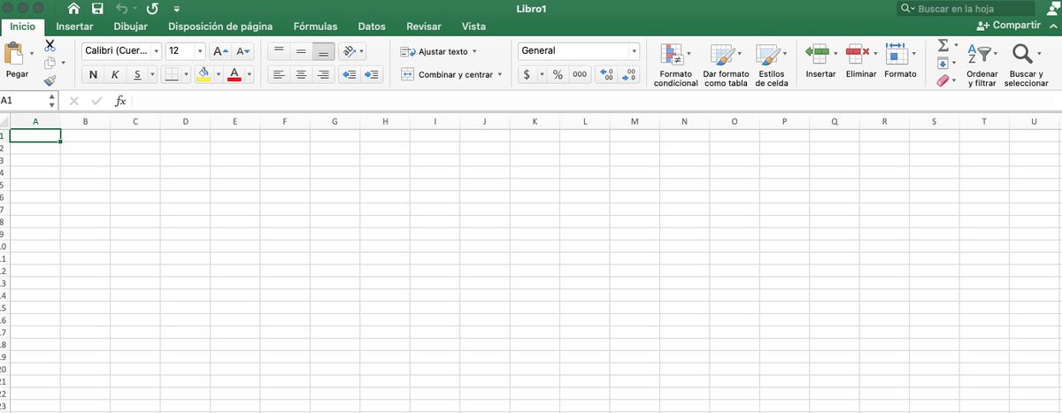
Task: Click the Insert Function fx icon
Action: point(120,101)
